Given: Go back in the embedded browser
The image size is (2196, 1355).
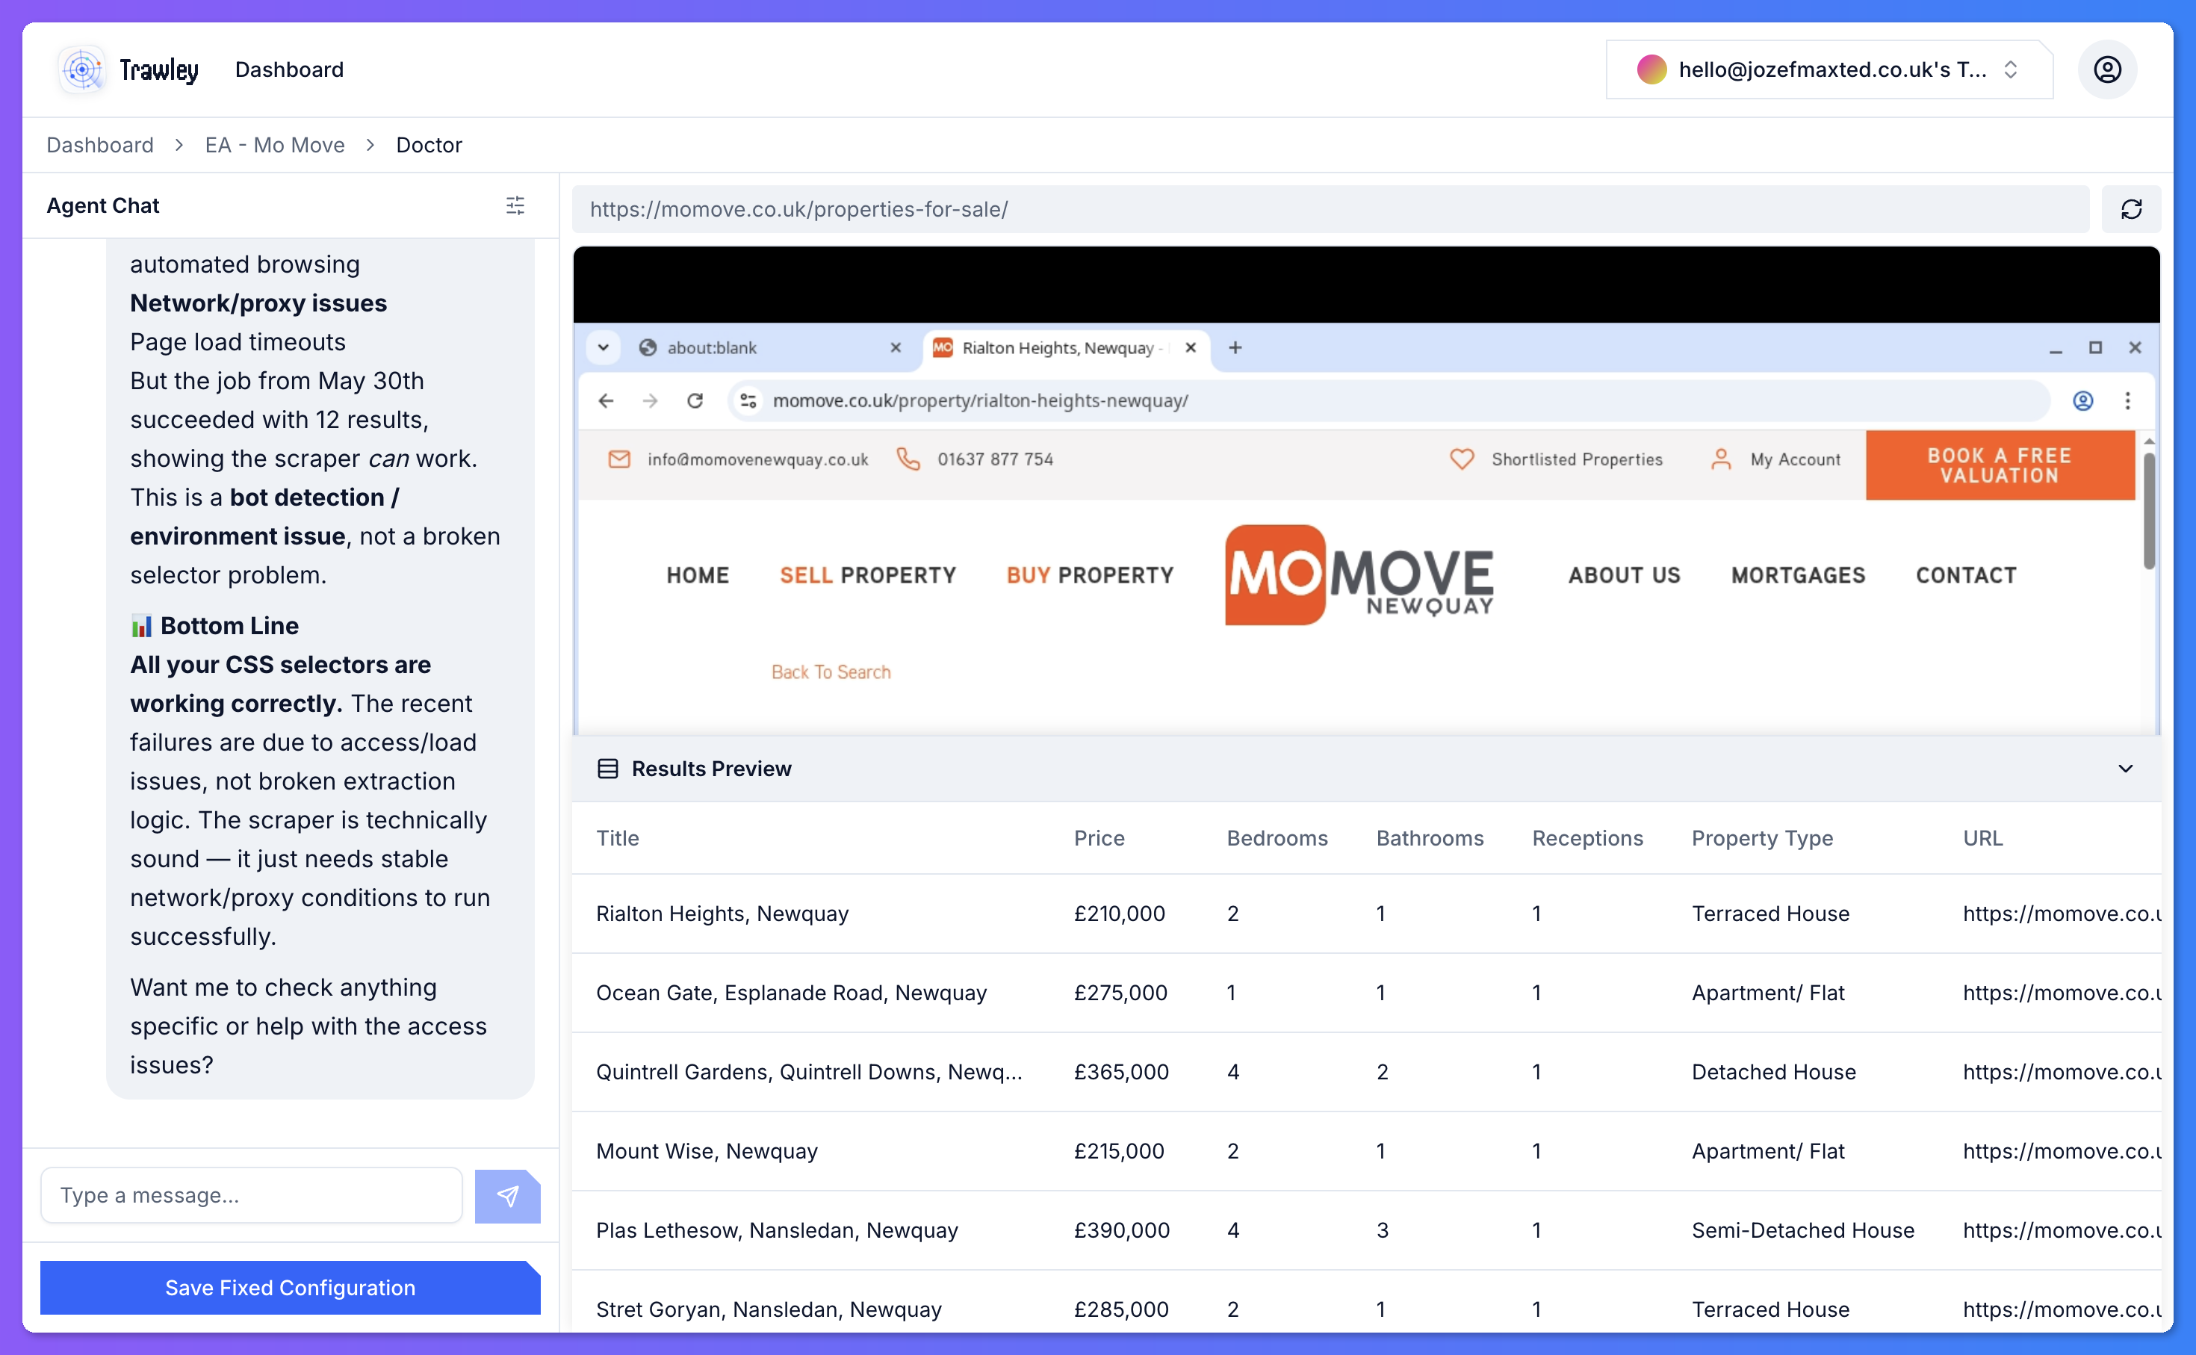Looking at the screenshot, I should 607,400.
